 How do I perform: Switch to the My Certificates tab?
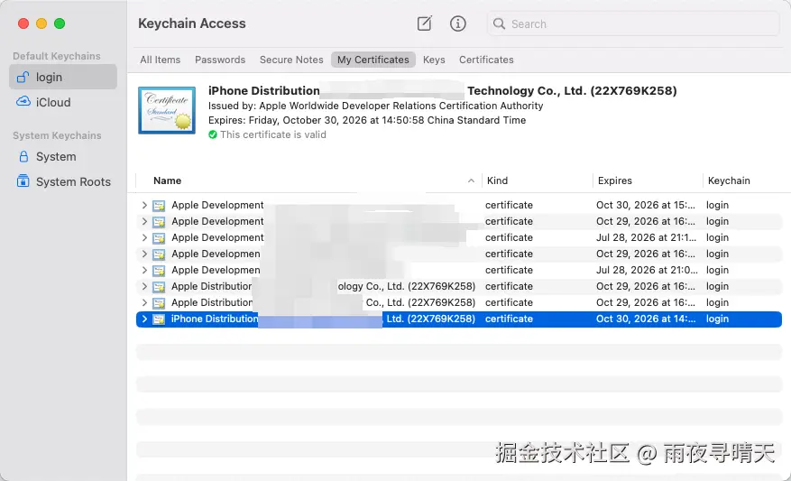[373, 60]
